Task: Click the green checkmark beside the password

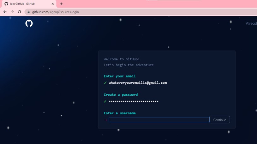Action: point(105,101)
